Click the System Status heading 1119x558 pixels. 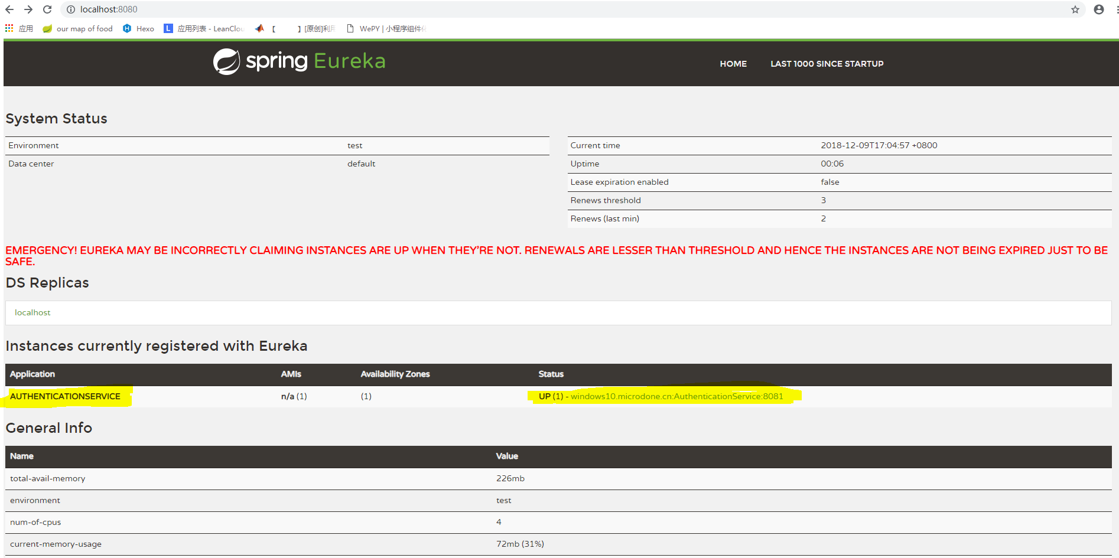pos(57,119)
